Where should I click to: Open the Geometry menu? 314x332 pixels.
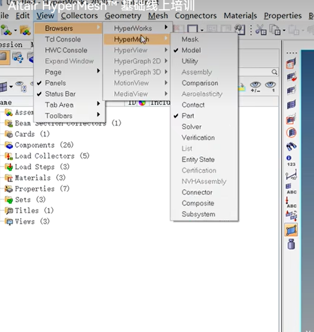[x=123, y=16]
